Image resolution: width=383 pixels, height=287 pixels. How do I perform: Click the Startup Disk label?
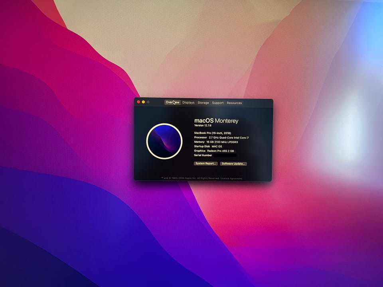pos(202,146)
